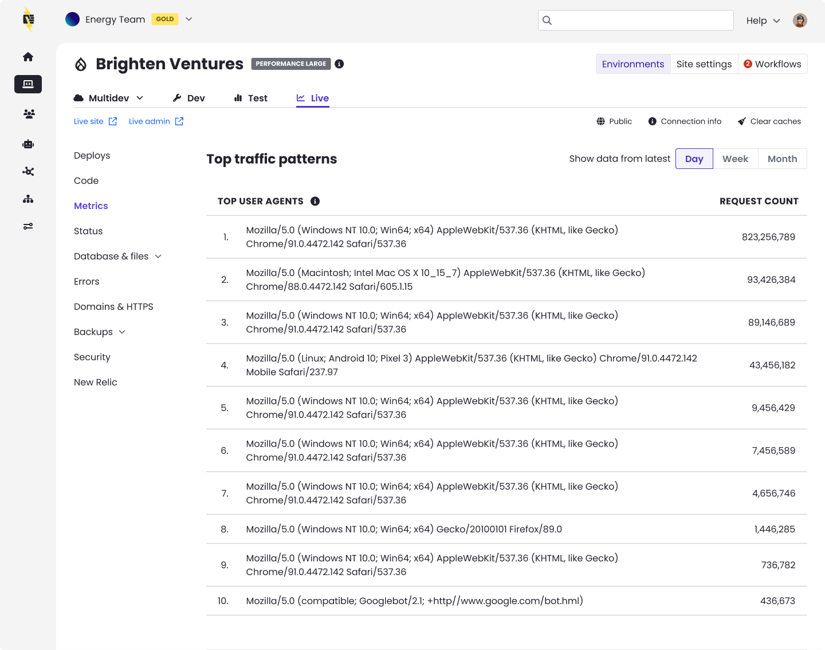
Task: Open the user profile avatar
Action: (800, 21)
